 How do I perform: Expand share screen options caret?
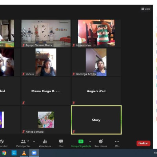[90, 141]
